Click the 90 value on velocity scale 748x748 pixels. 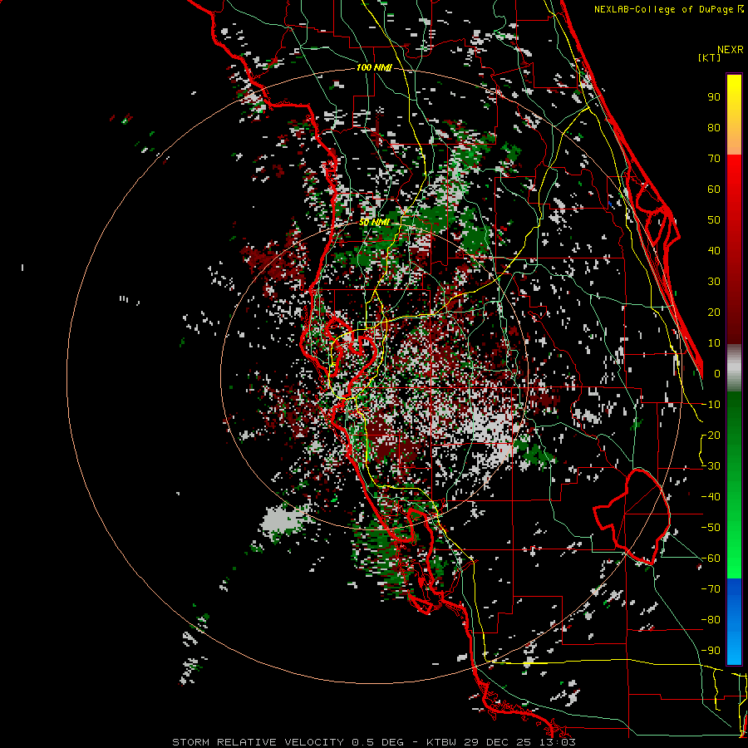714,97
